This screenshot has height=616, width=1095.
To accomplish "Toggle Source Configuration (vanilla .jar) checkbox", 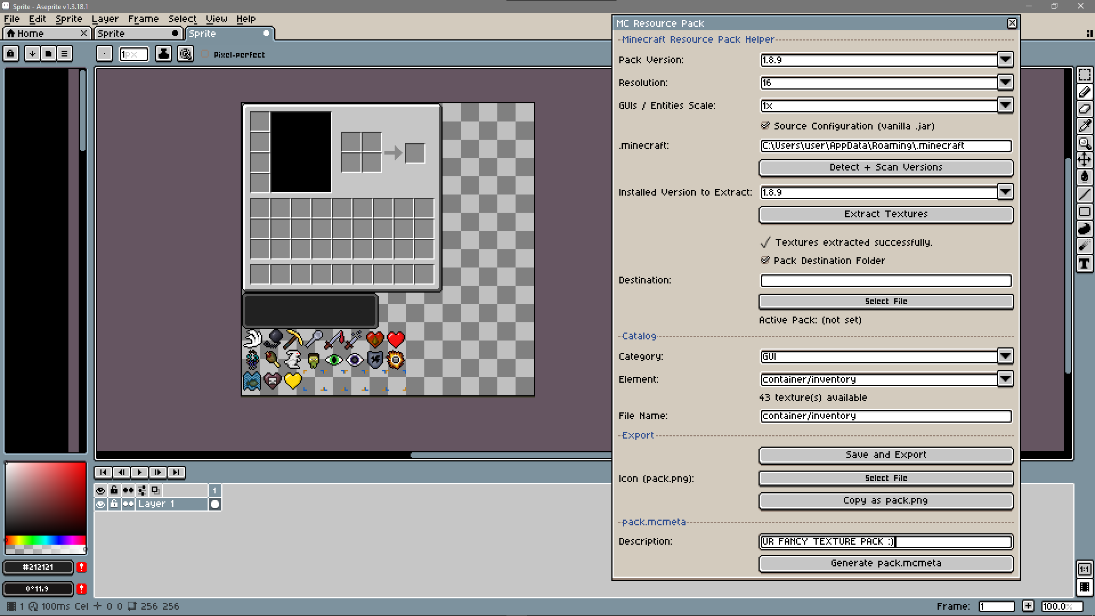I will (x=765, y=125).
